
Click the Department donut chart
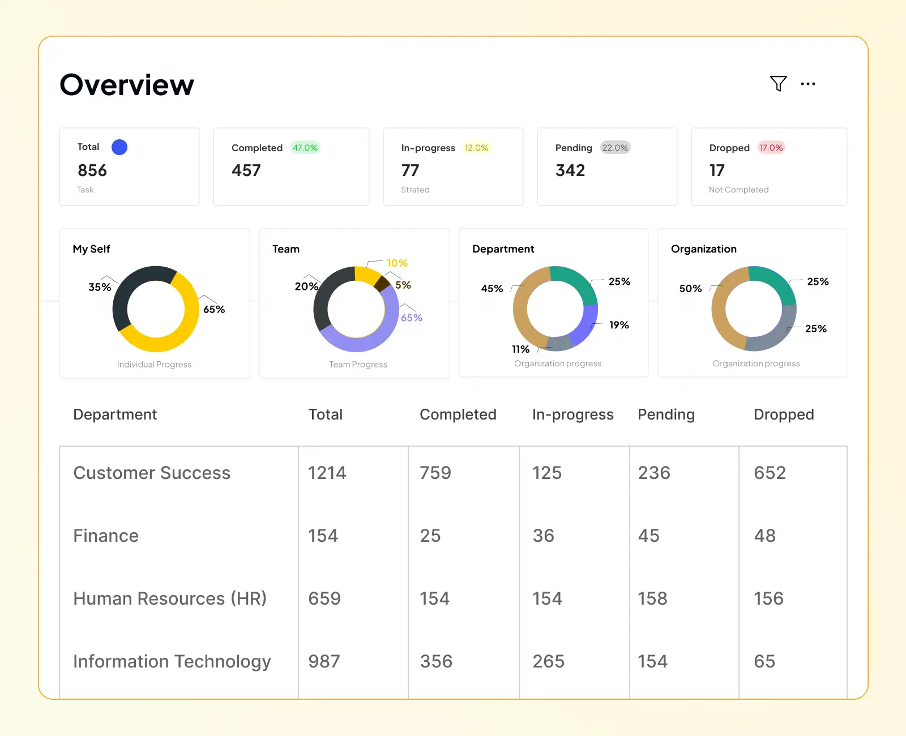tap(555, 309)
